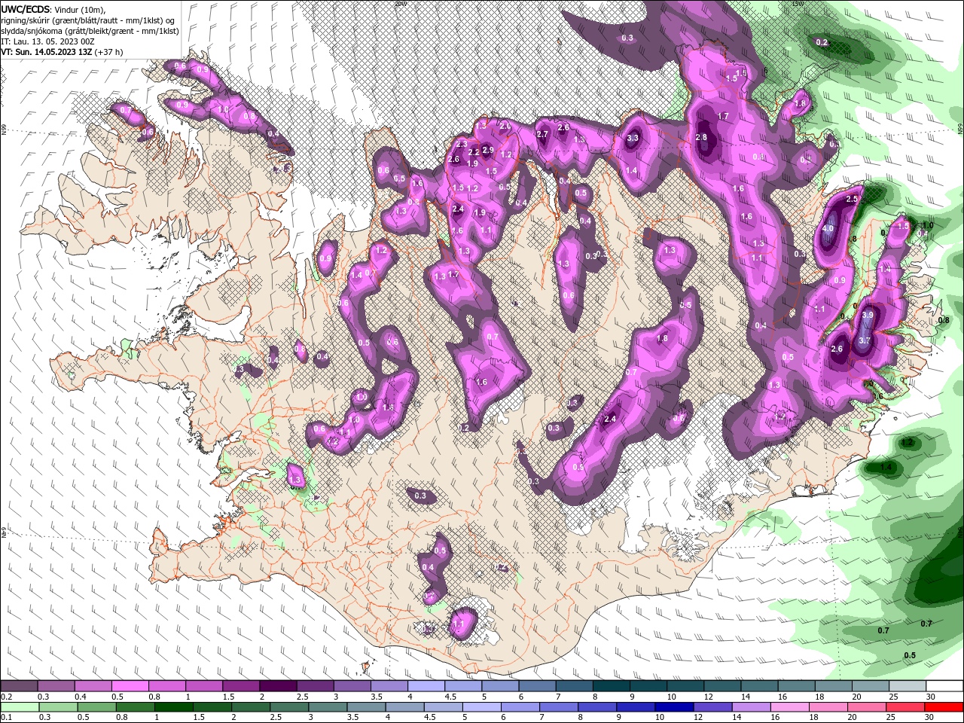The width and height of the screenshot is (964, 723).
Task: Click the '2.3' snowfall value on the map
Action: pos(462,143)
